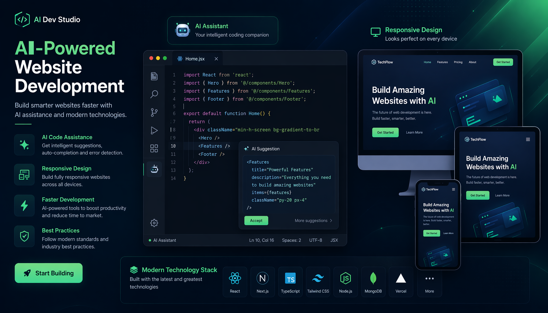The width and height of the screenshot is (548, 313).
Task: Close the Home.jsx tab
Action: (x=216, y=59)
